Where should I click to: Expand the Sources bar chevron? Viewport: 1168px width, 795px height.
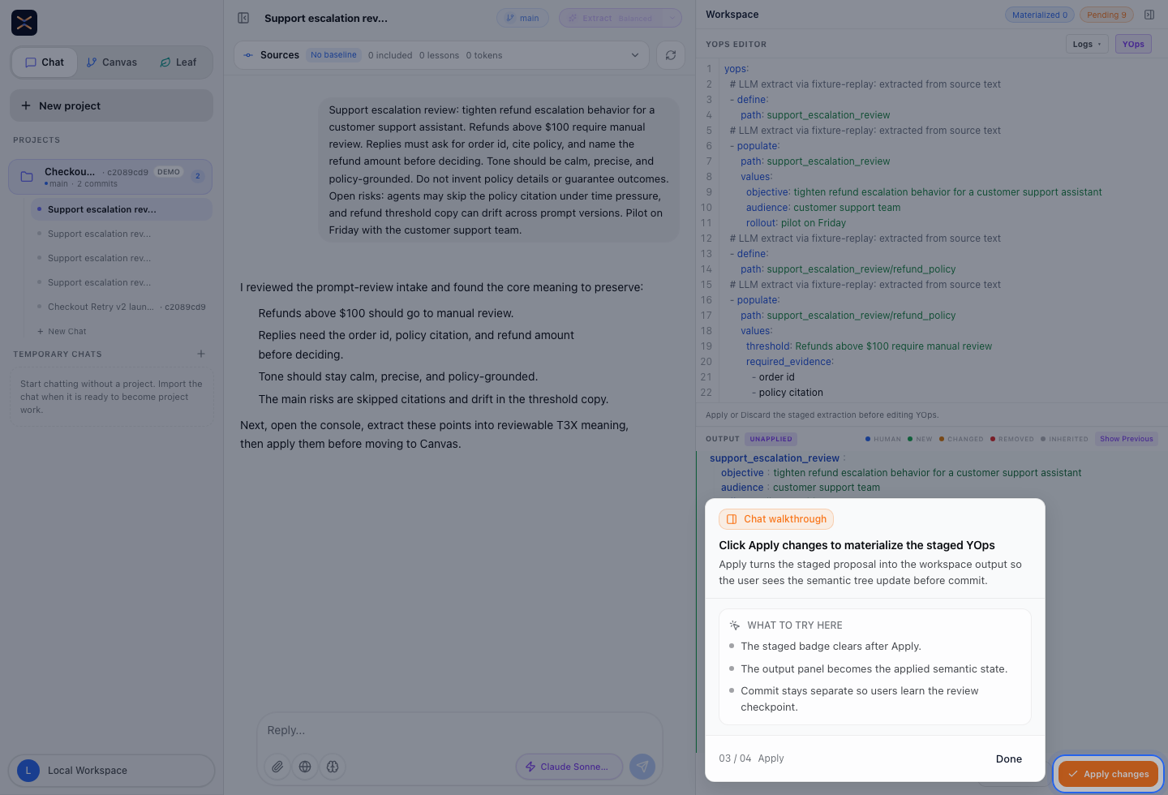pos(635,55)
